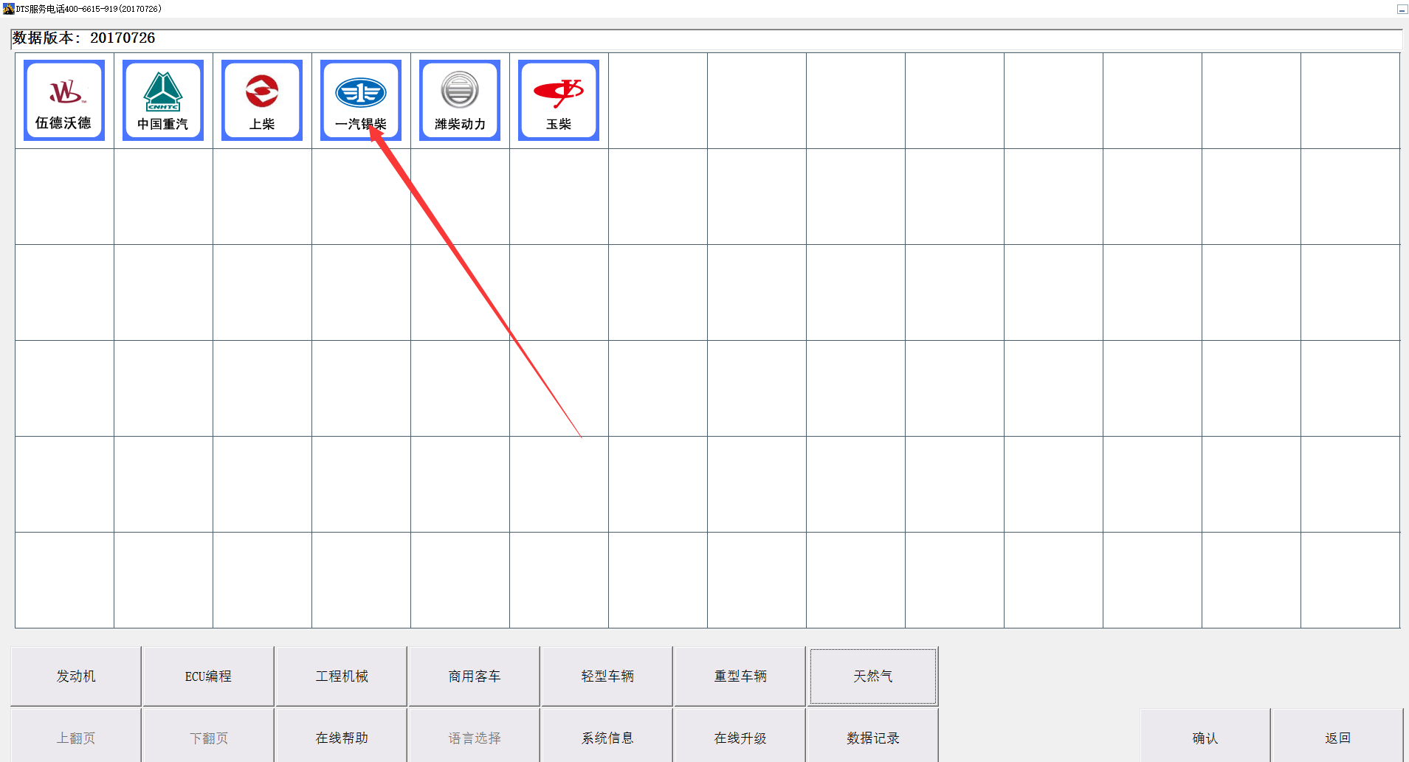
Task: Open 数据记录 data records
Action: pos(873,737)
